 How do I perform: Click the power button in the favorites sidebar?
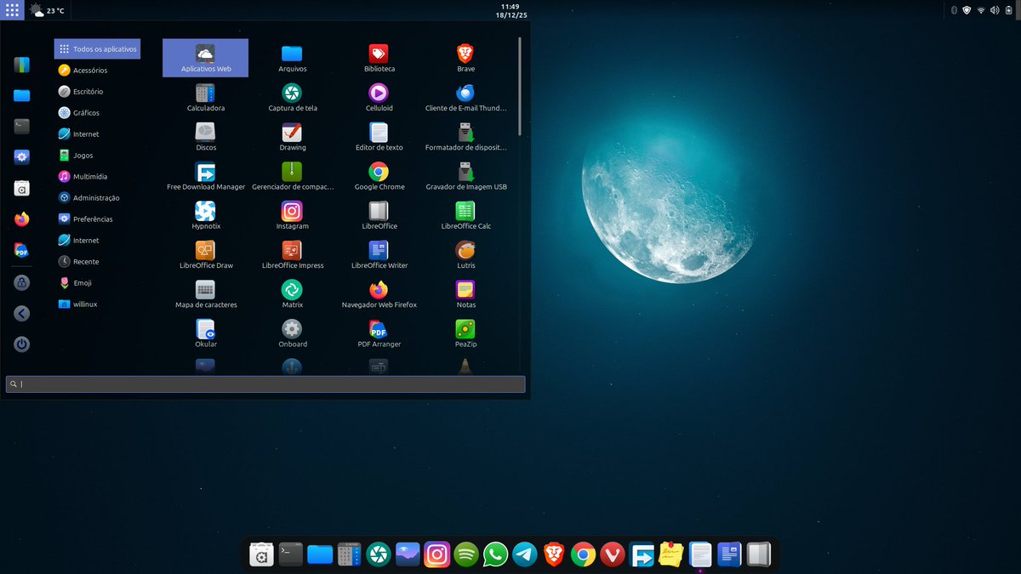22,344
